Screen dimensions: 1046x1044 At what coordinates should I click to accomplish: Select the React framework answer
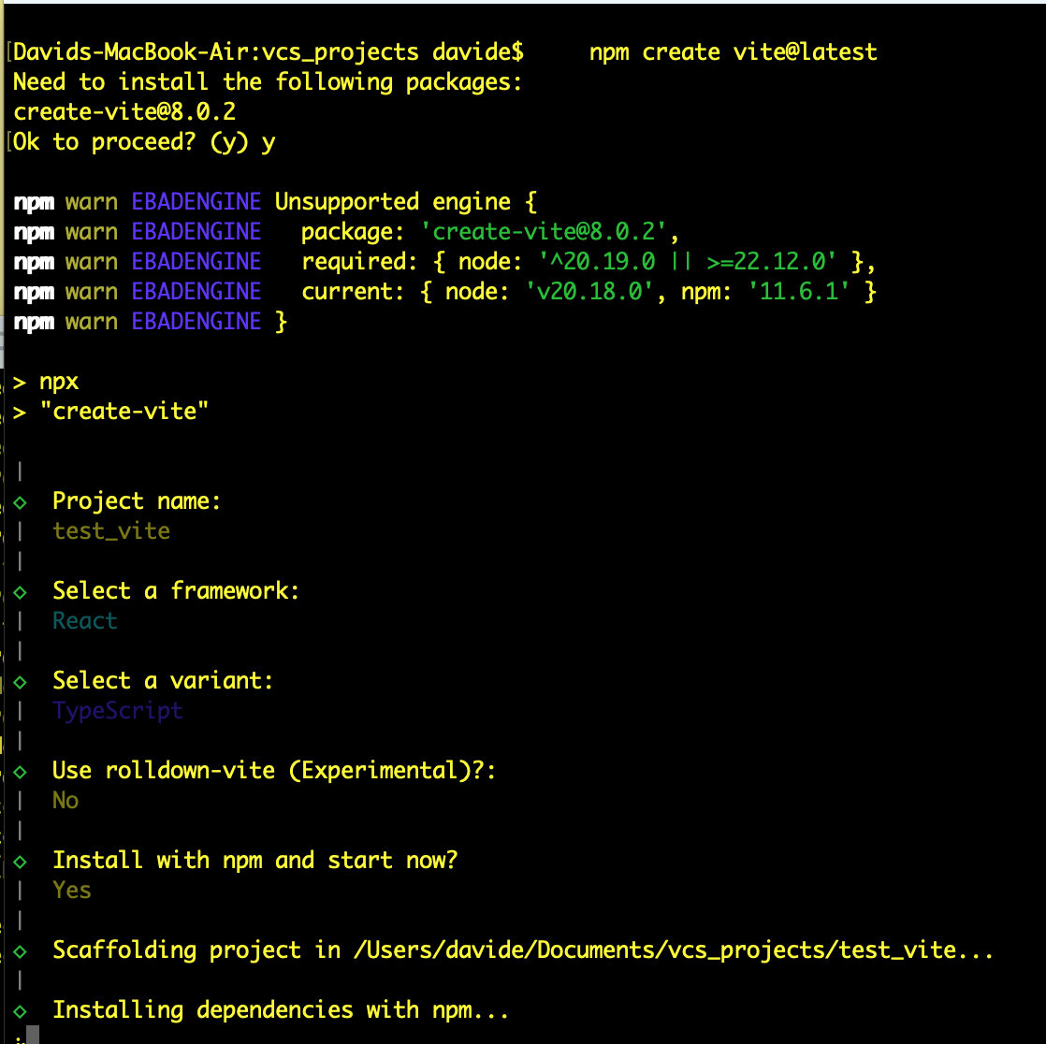[85, 620]
